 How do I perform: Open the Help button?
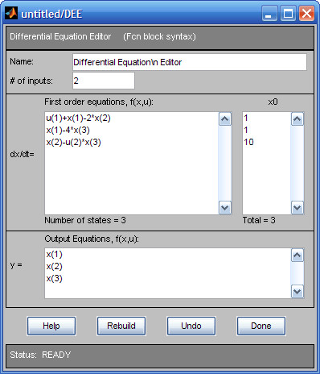(51, 326)
